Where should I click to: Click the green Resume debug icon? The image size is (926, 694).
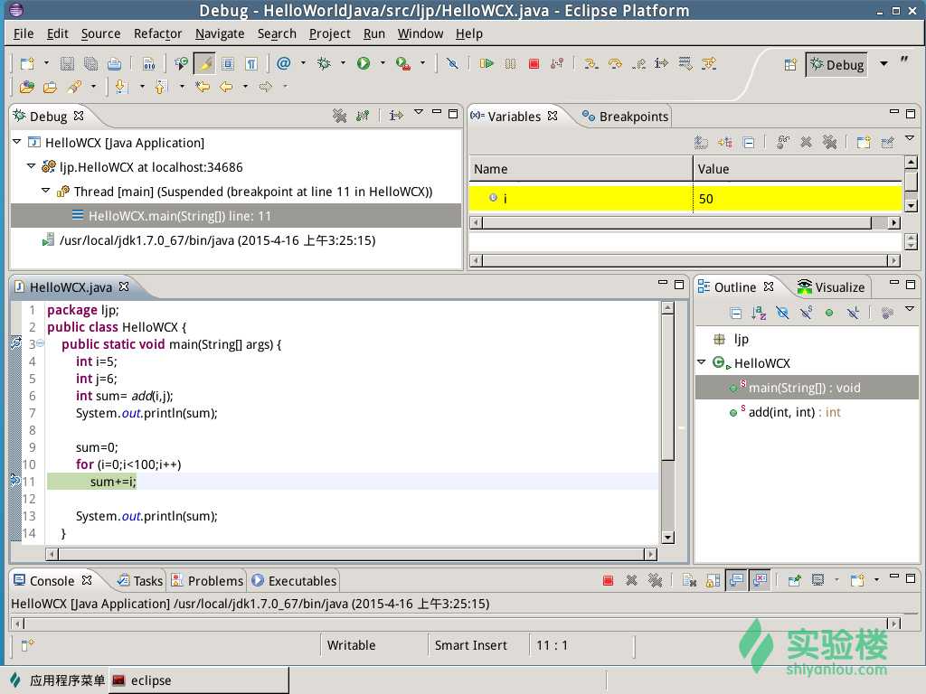(x=487, y=64)
